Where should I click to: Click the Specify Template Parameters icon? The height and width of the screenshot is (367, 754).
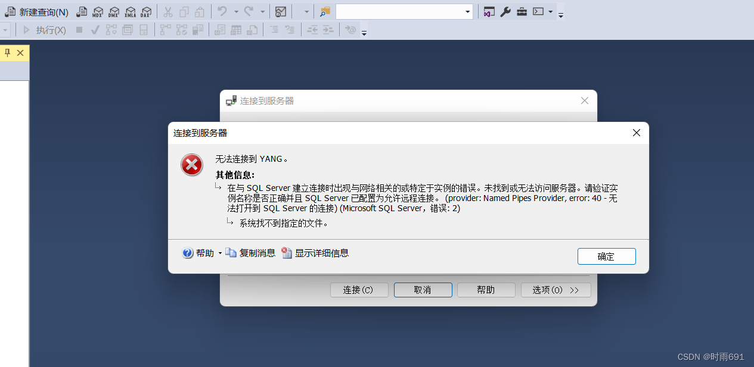[x=350, y=30]
